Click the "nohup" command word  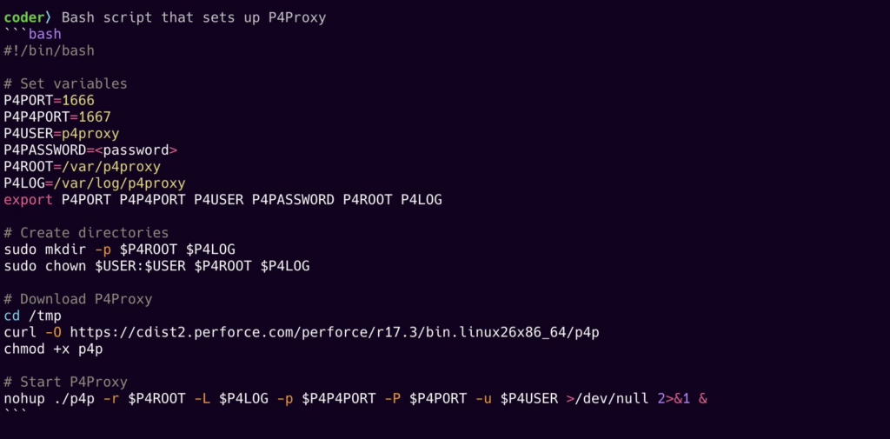point(23,399)
